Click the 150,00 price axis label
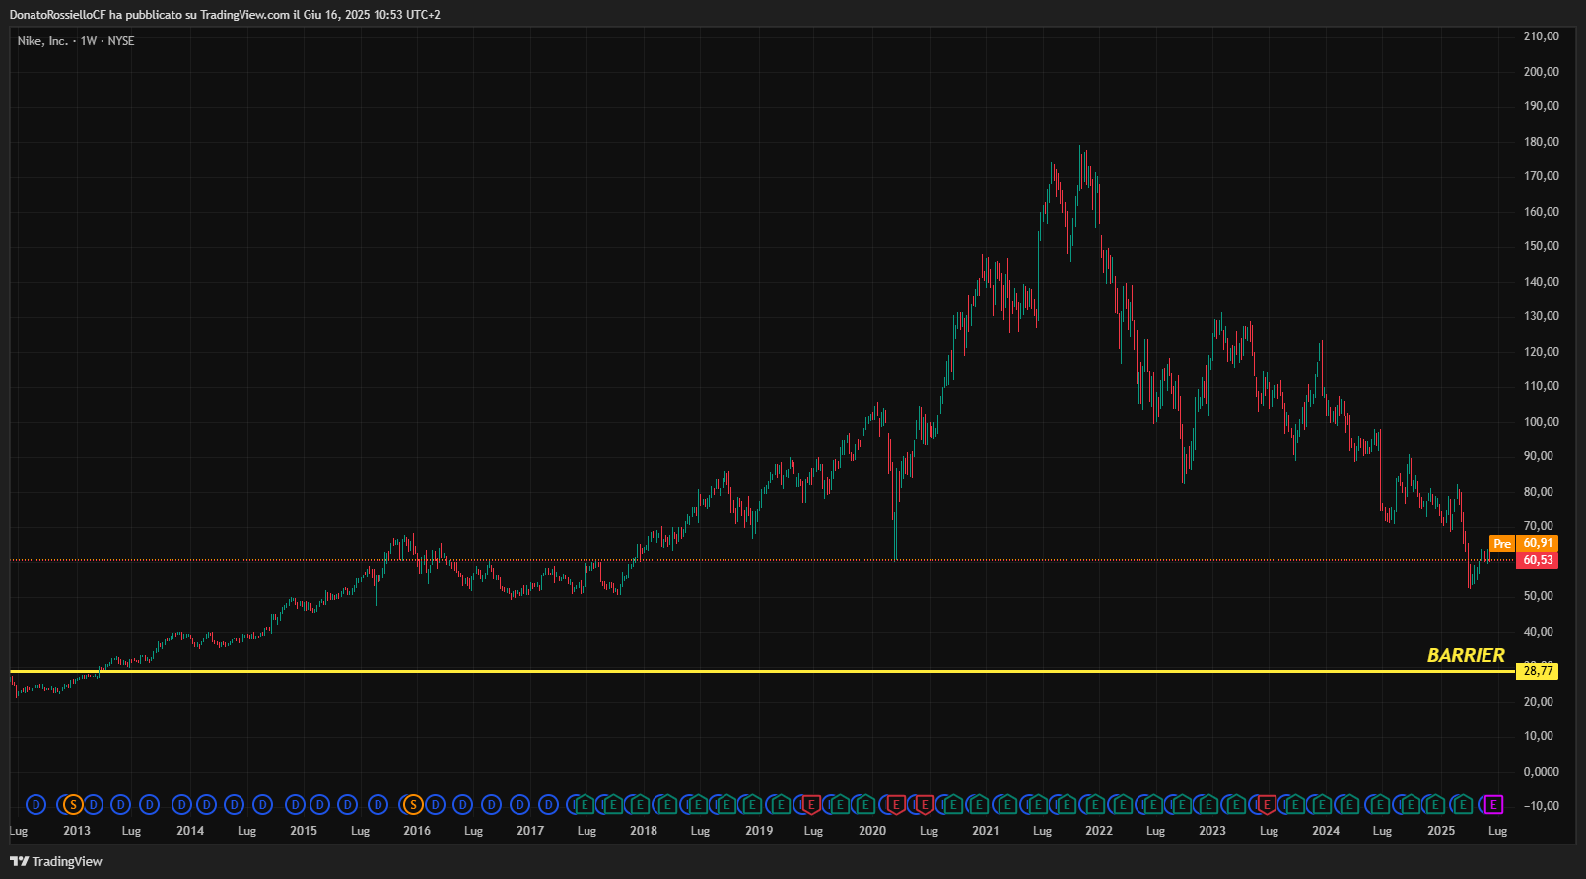This screenshot has height=879, width=1586. click(x=1542, y=246)
